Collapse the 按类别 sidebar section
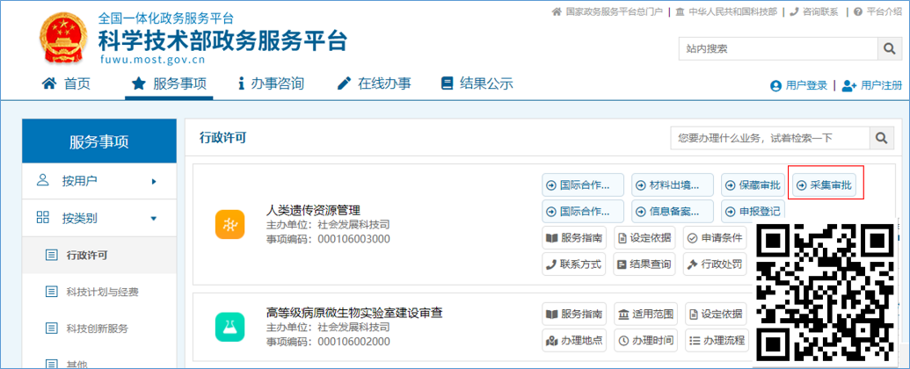Screen dimensions: 910x369 (98, 218)
